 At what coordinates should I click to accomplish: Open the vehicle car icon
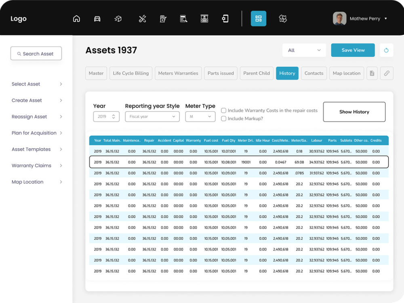97,19
